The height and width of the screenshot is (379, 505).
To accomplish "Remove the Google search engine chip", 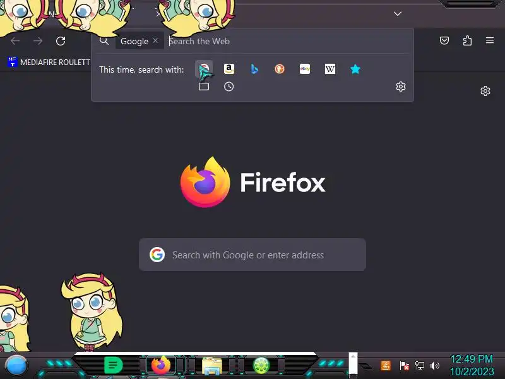I will click(155, 40).
